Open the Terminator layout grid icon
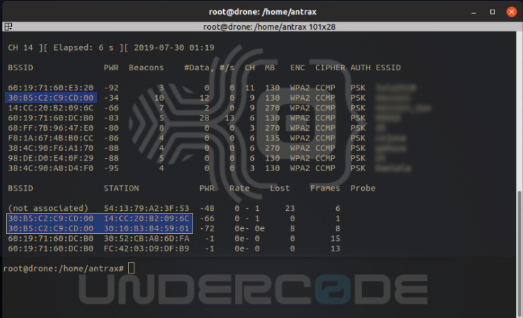The width and height of the screenshot is (523, 318). click(x=8, y=26)
